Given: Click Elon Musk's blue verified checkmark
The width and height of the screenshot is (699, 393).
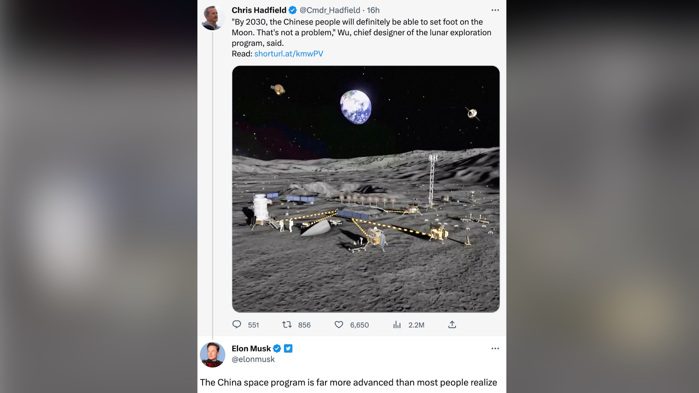Looking at the screenshot, I should pyautogui.click(x=277, y=349).
